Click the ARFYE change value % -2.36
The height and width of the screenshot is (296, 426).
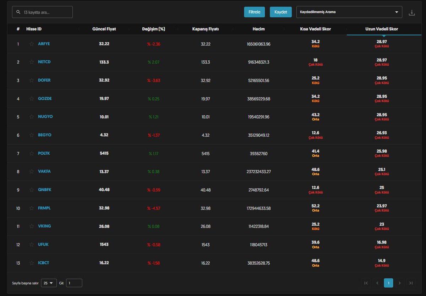pos(154,44)
